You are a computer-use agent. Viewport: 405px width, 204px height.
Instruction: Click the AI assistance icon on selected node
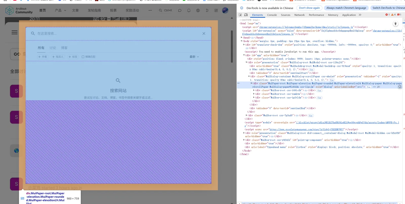400,87
